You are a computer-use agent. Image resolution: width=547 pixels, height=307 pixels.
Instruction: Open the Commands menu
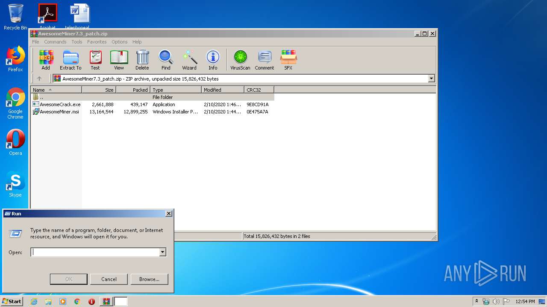point(55,42)
